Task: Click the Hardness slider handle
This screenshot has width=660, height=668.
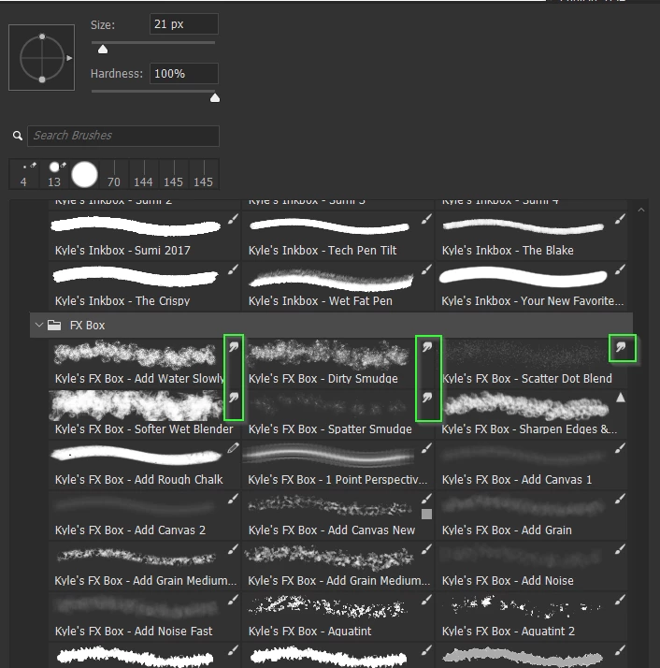Action: tap(215, 98)
